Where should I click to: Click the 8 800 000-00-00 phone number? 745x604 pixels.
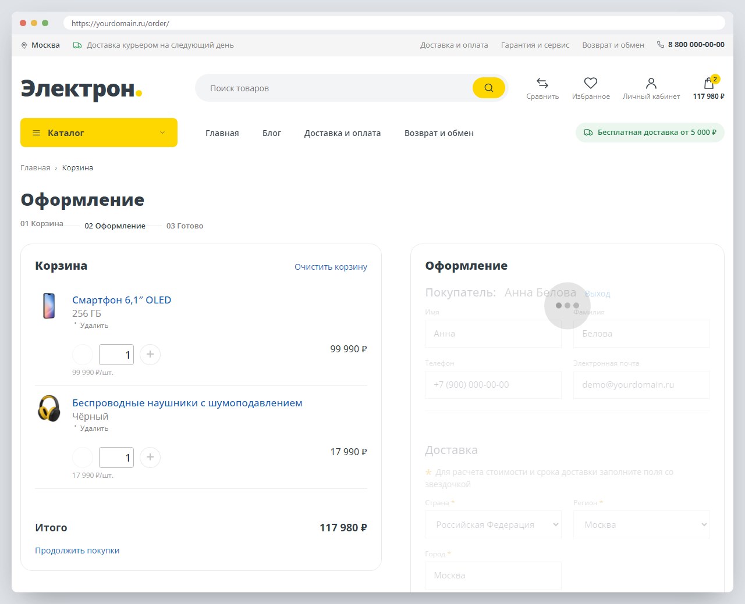click(x=696, y=45)
